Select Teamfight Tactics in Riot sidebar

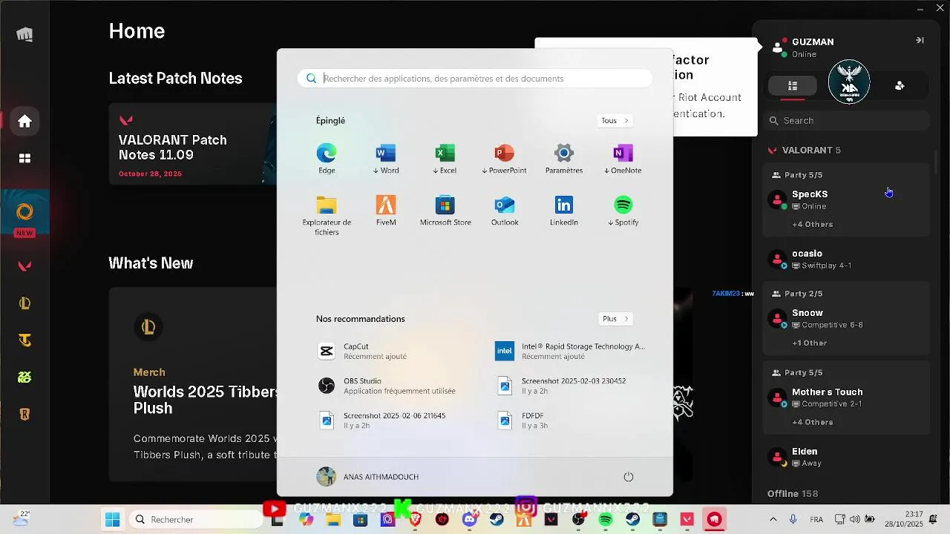(24, 340)
